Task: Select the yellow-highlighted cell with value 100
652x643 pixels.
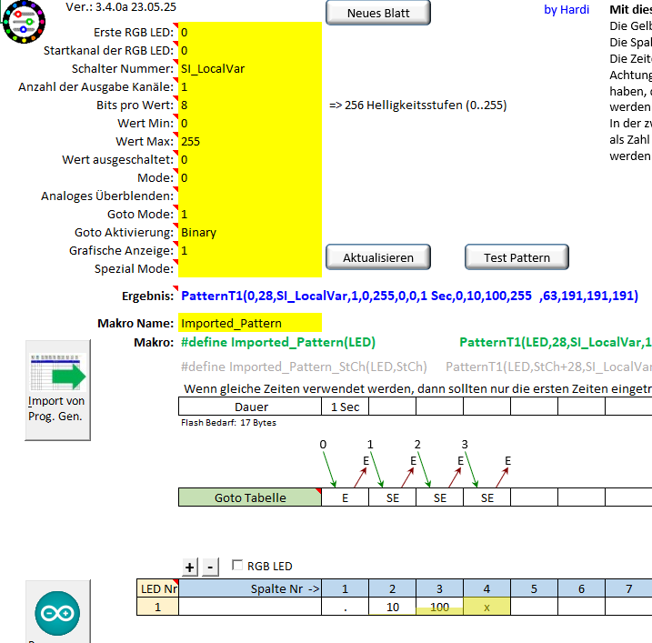Action: point(439,607)
